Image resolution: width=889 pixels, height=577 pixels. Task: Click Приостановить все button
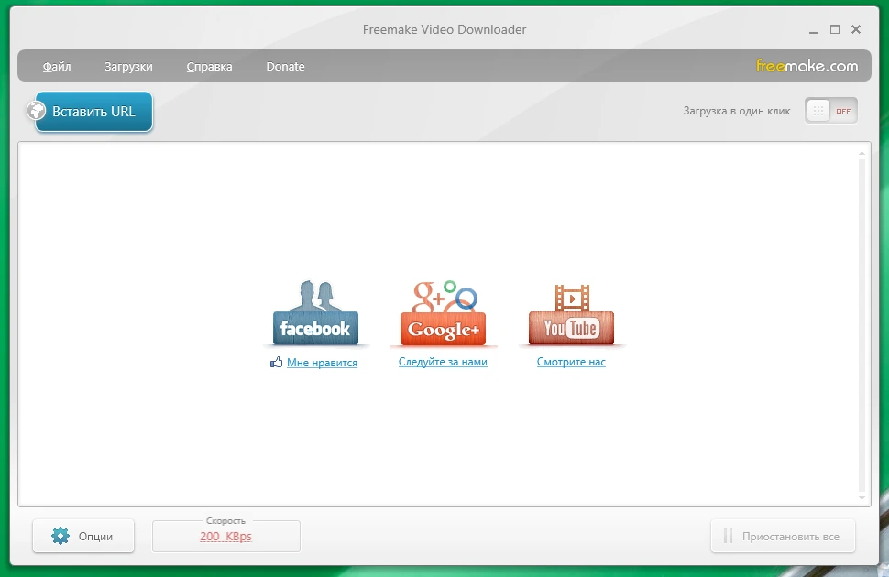click(x=783, y=536)
